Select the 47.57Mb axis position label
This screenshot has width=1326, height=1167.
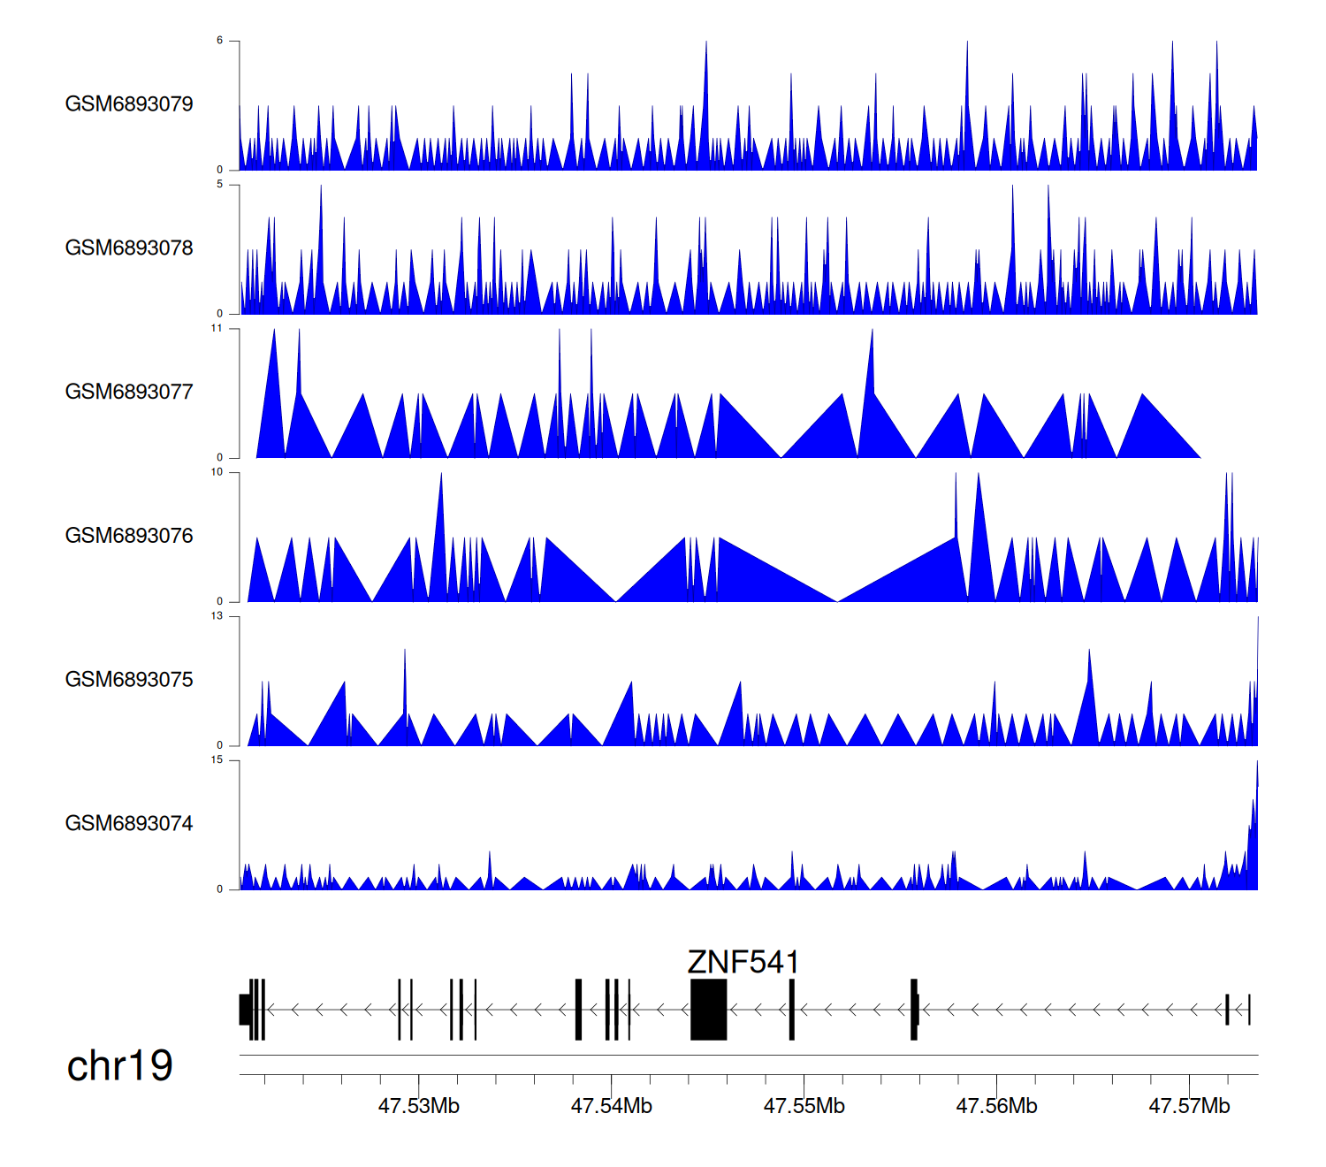1189,1106
